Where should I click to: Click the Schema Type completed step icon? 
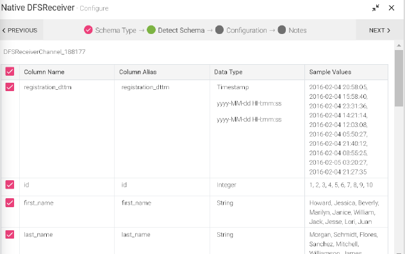(88, 30)
